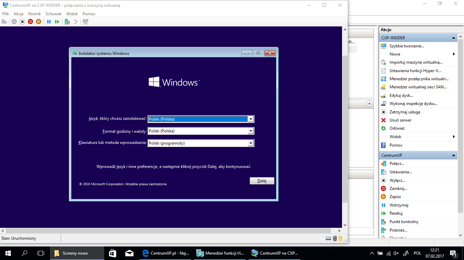Click the VM window horizontal scrollbar right arrow
The width and height of the screenshot is (464, 260).
click(339, 230)
